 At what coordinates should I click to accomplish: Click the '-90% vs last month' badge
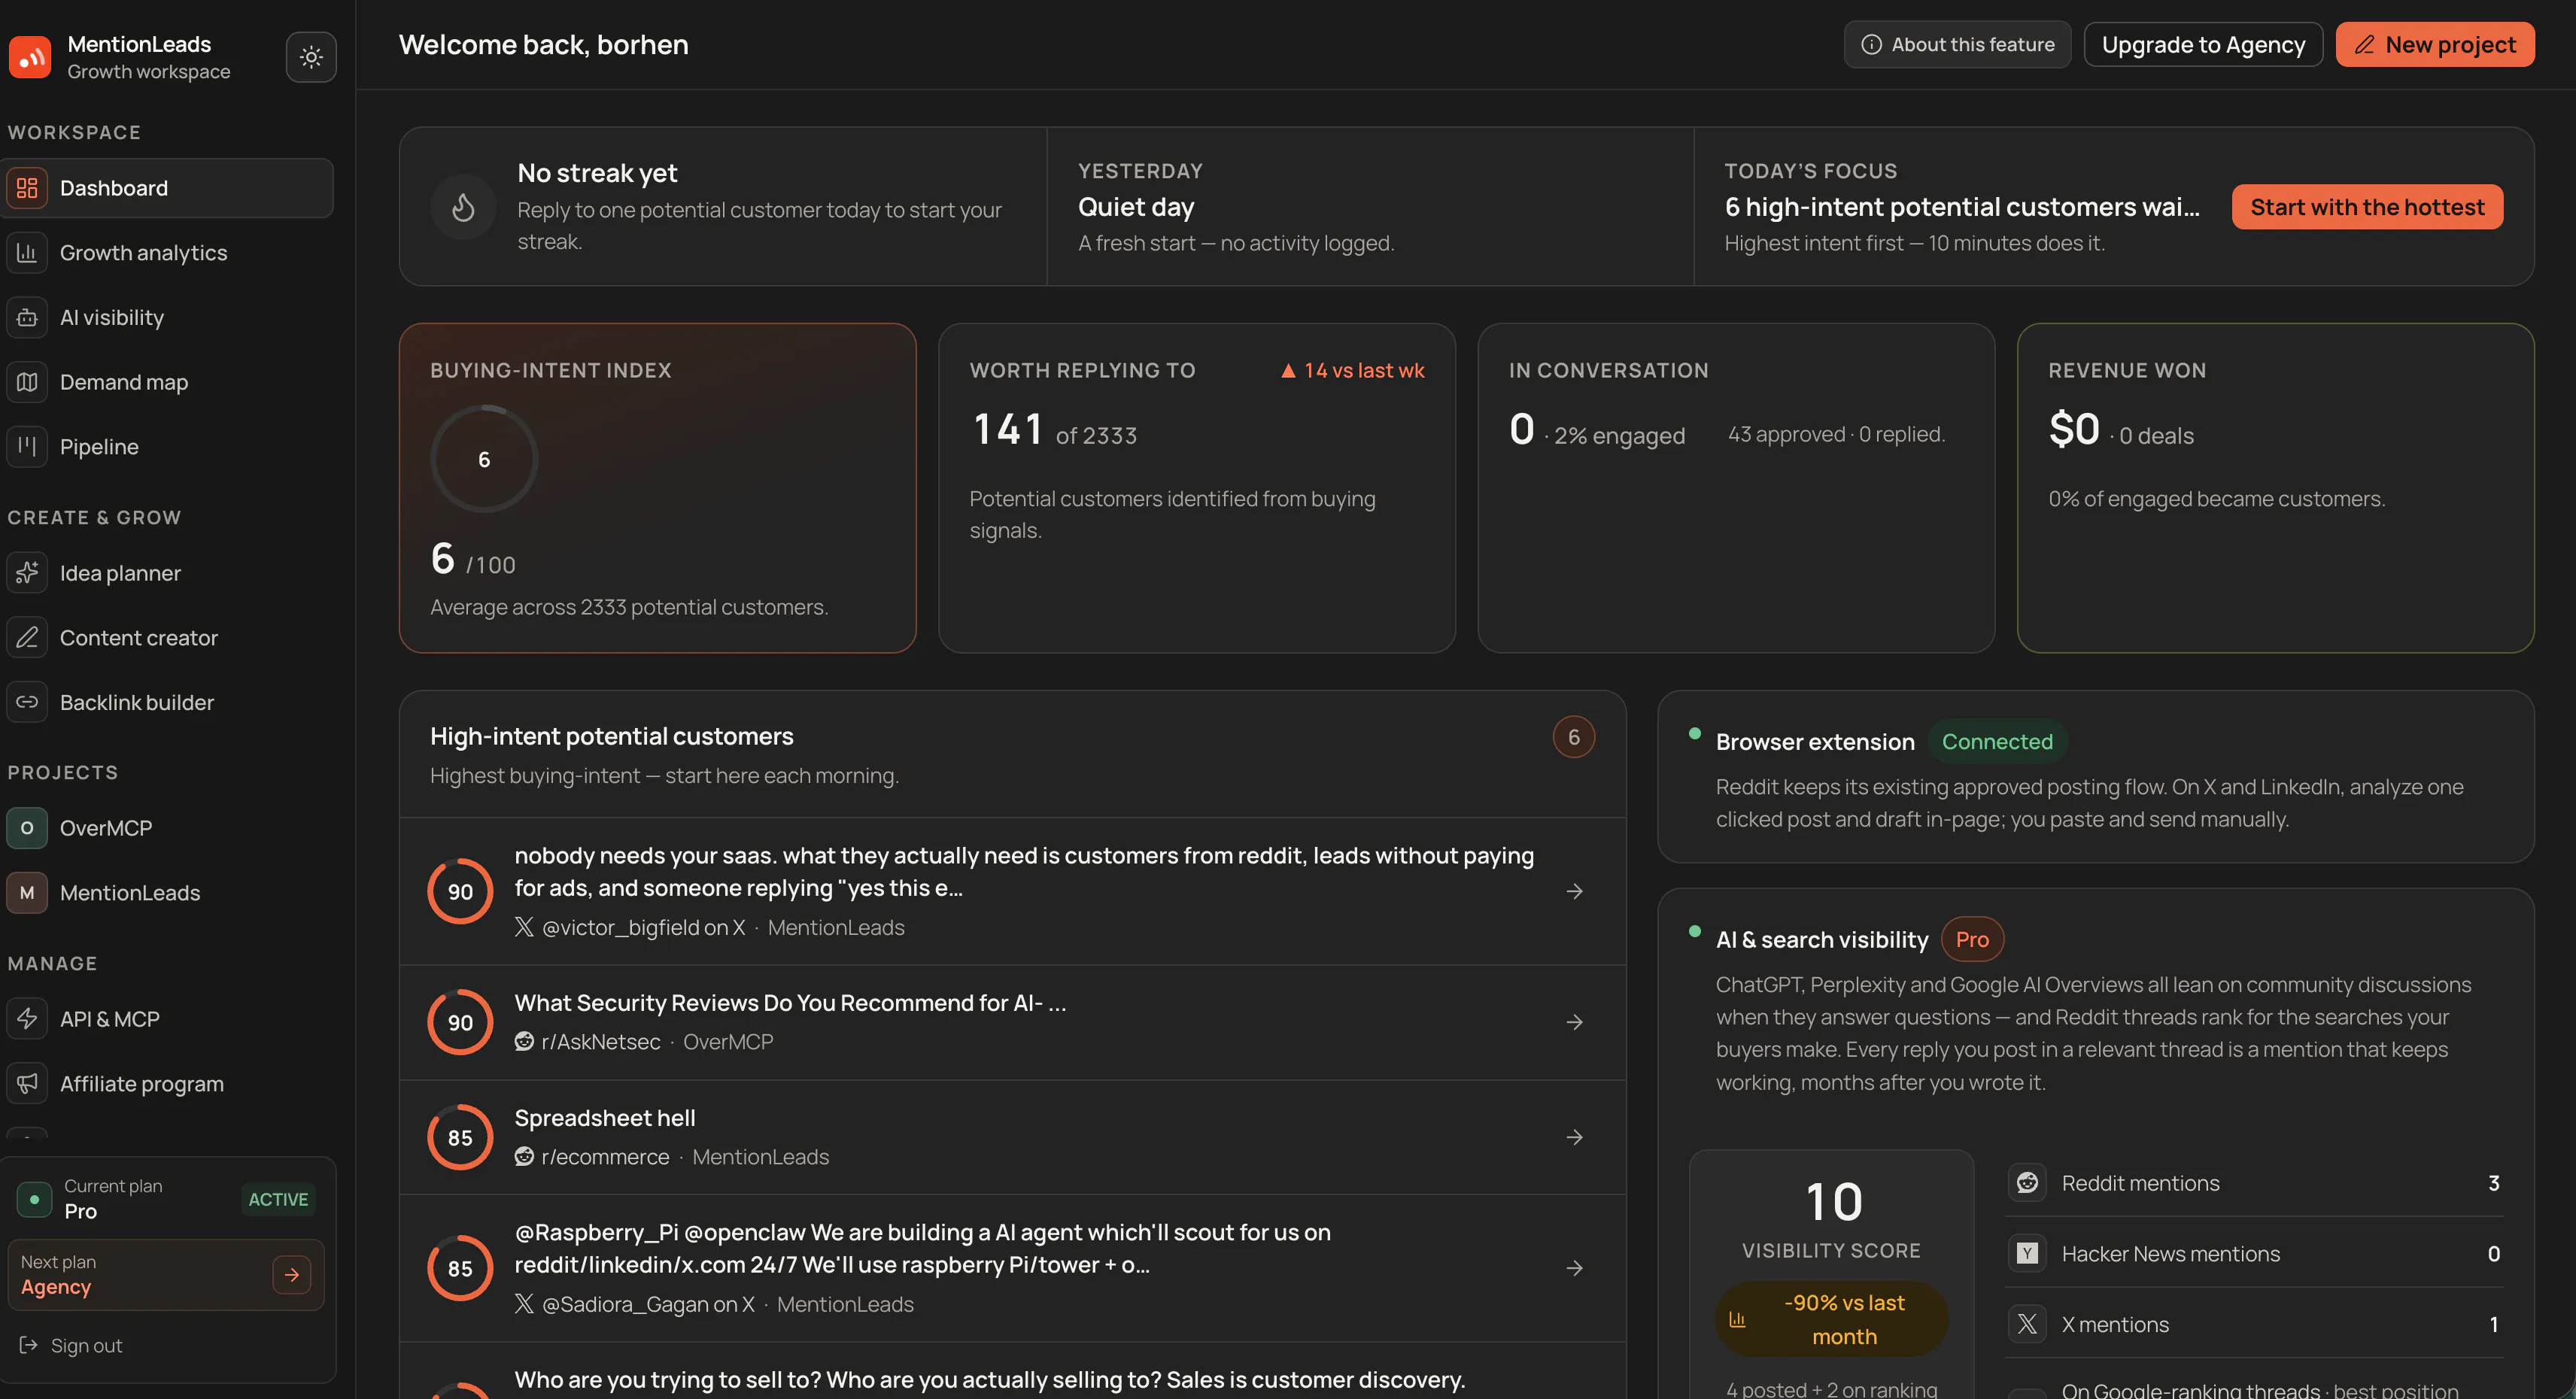tap(1832, 1319)
